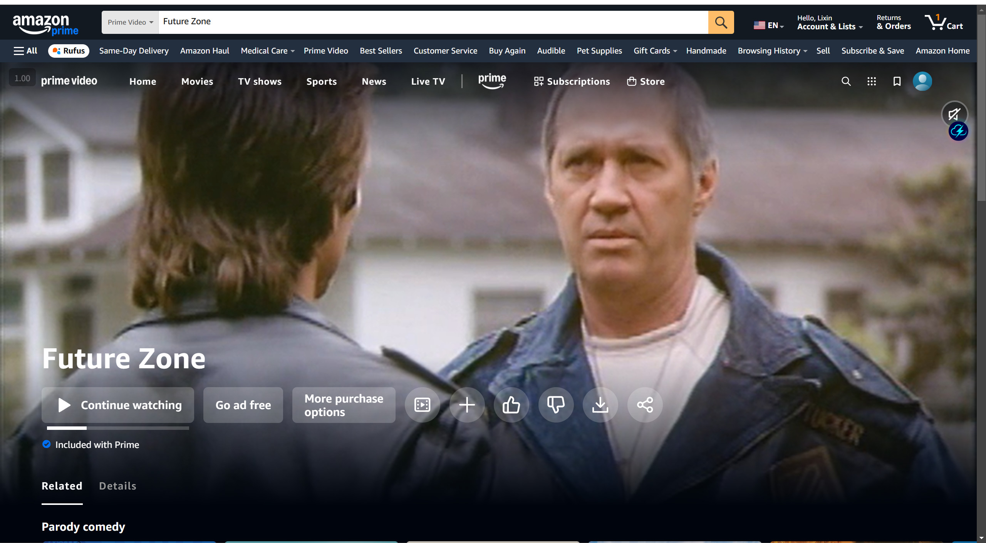Open the share icon button

point(645,405)
